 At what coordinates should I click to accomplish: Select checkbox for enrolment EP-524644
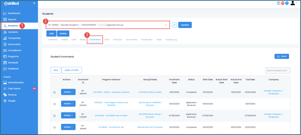pos(55,104)
